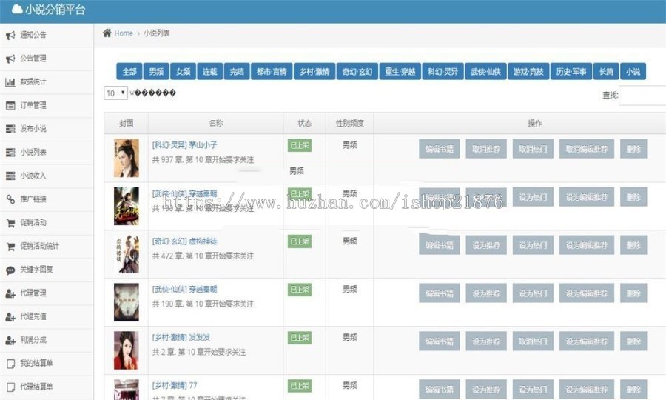This screenshot has width=666, height=400.
Task: Filter by 重生·穿越 genre
Action: (400, 71)
